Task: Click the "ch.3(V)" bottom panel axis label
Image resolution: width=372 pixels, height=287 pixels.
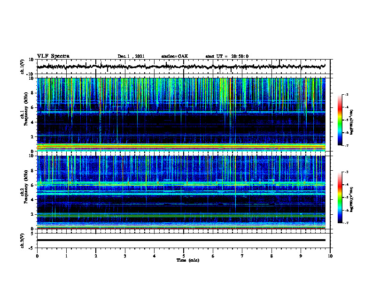Action: click(x=23, y=241)
